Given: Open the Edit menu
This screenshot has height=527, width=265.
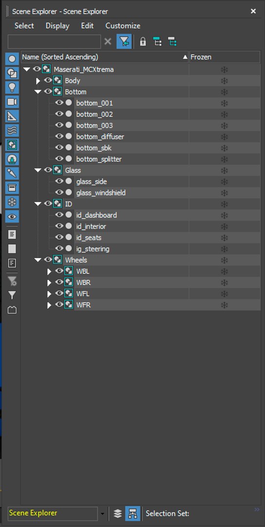Looking at the screenshot, I should (x=87, y=26).
